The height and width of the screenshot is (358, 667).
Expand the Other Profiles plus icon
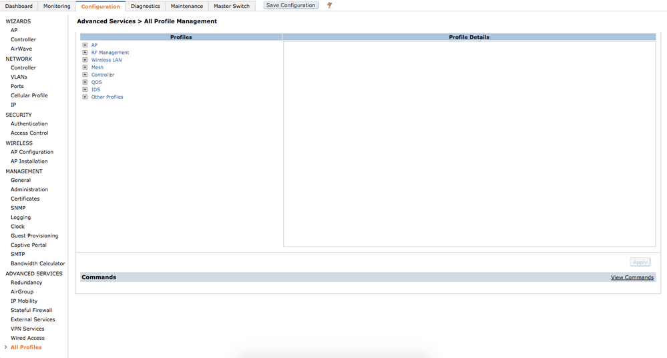(x=85, y=97)
